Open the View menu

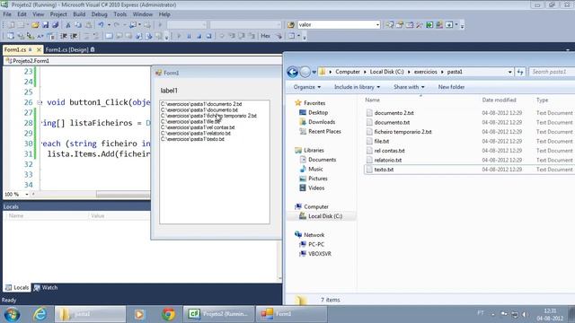(38, 14)
